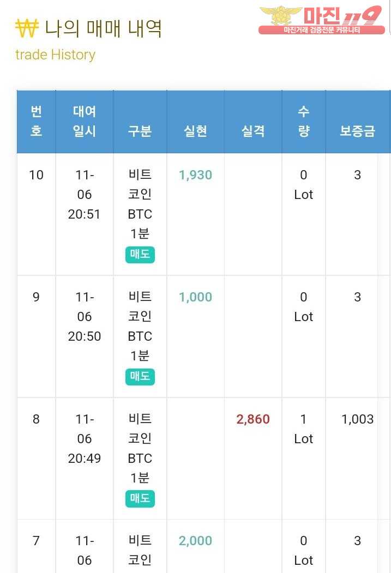Screen dimensions: 391x573
Task: Select the 대여일시 column header
Action: [x=85, y=122]
